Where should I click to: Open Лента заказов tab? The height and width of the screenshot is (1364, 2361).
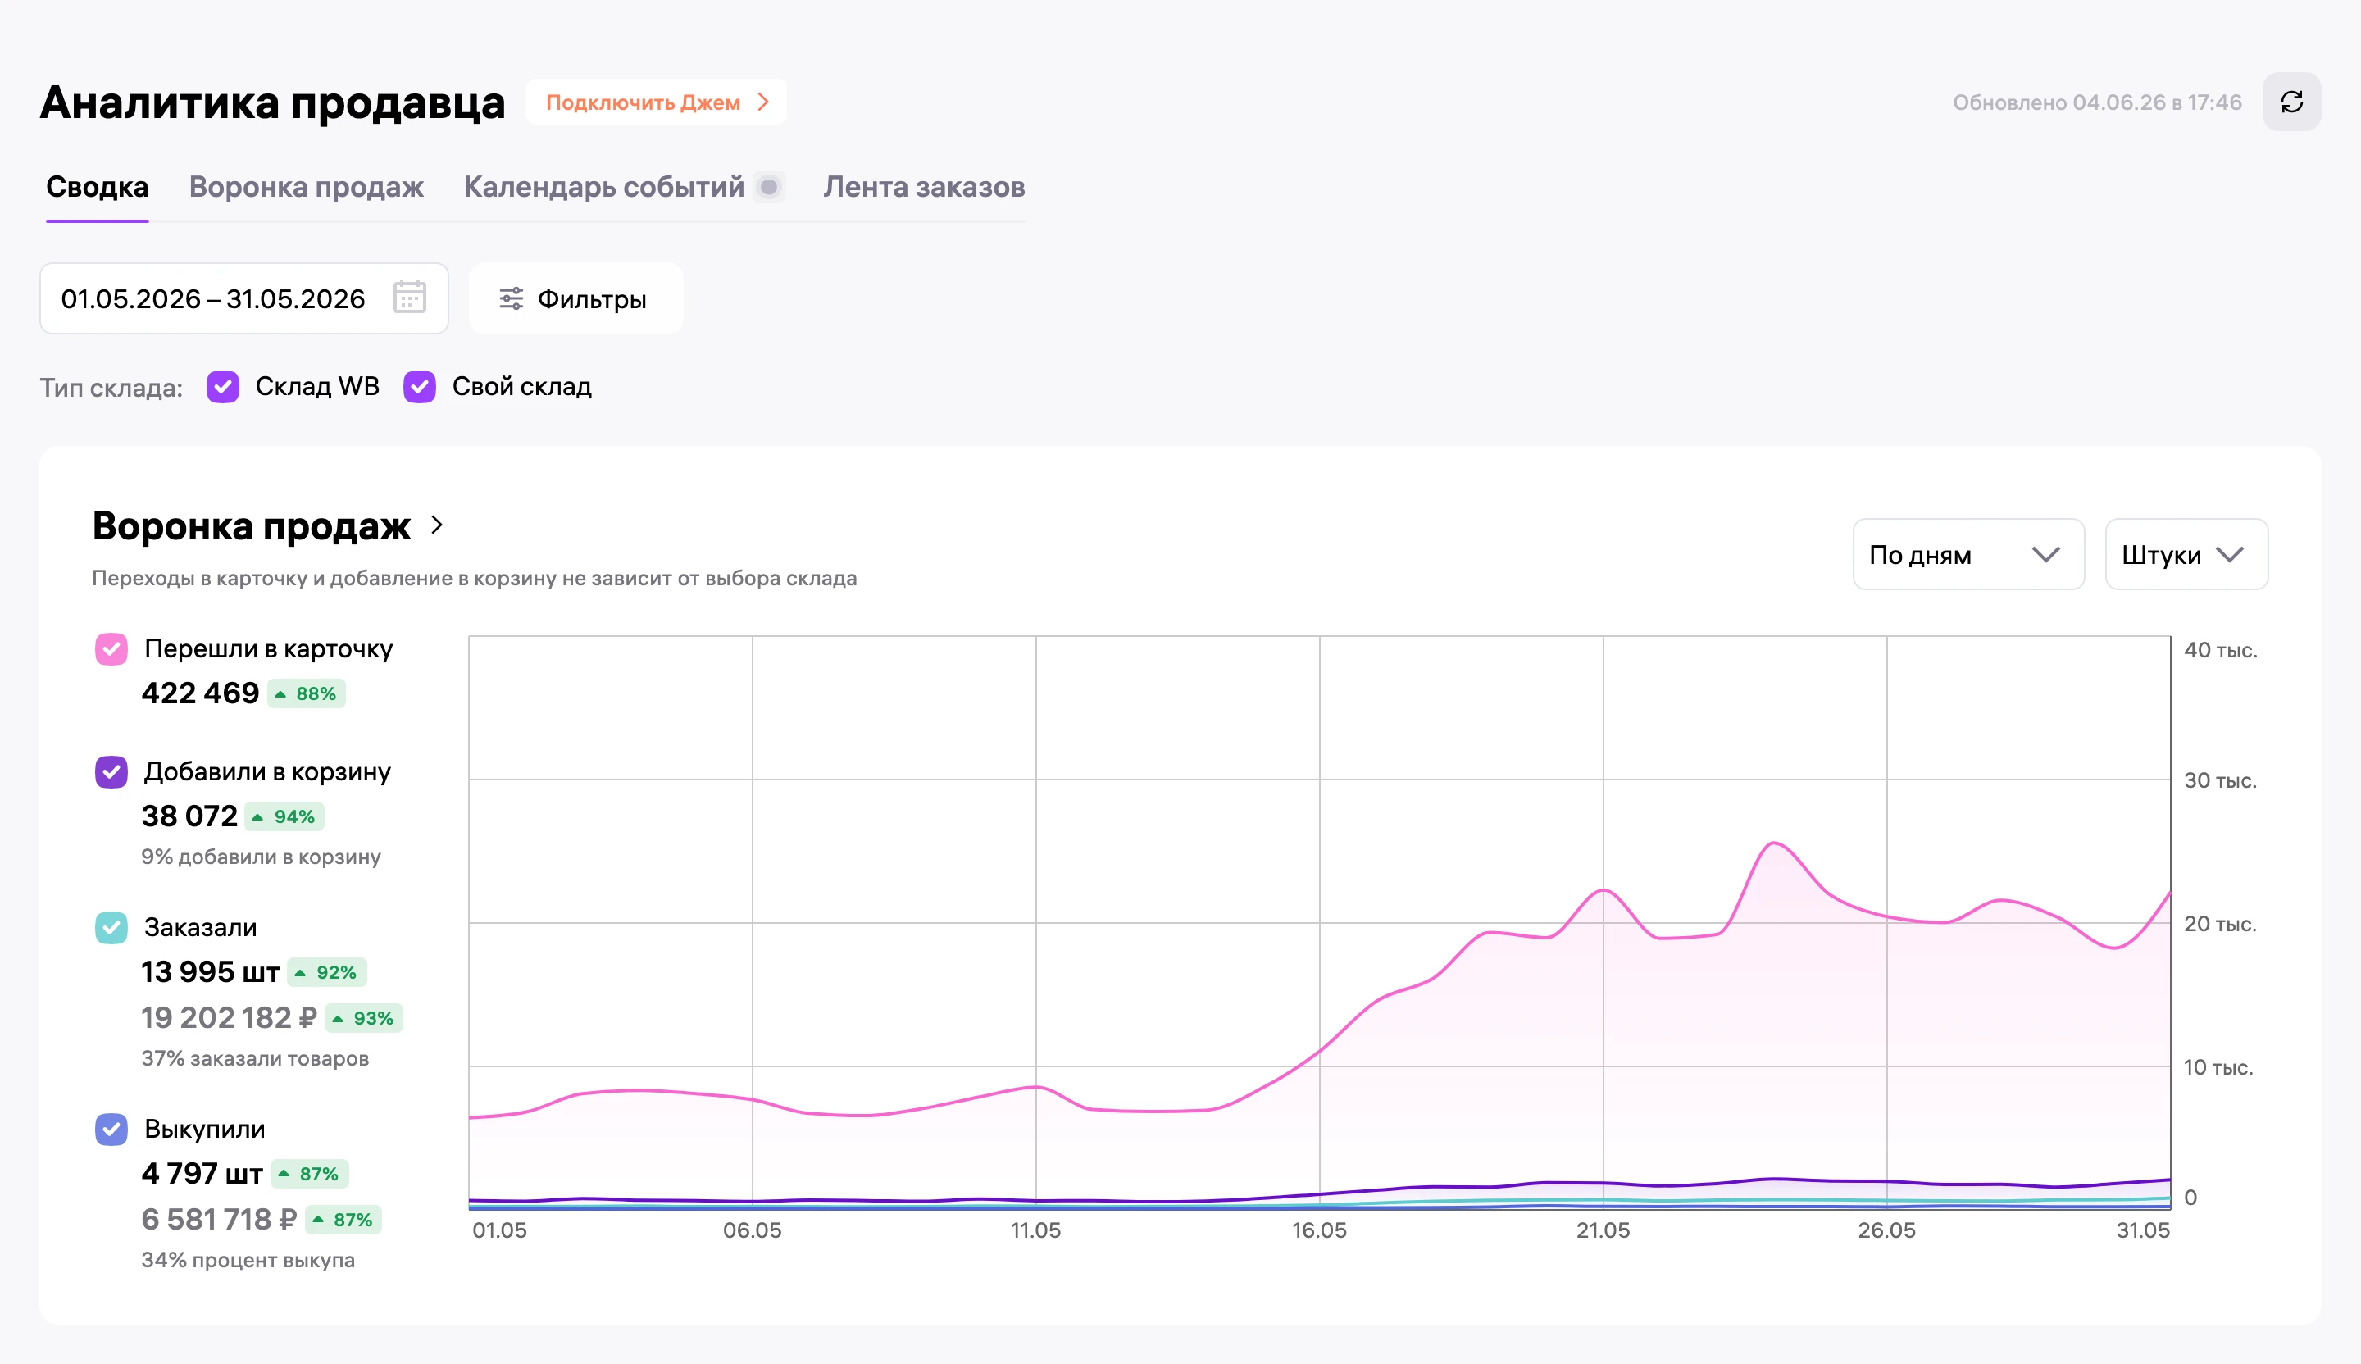[924, 188]
